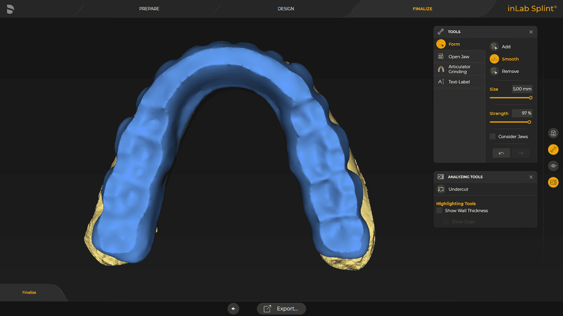Open the Undercut analysis tool
The width and height of the screenshot is (563, 316).
pos(457,189)
